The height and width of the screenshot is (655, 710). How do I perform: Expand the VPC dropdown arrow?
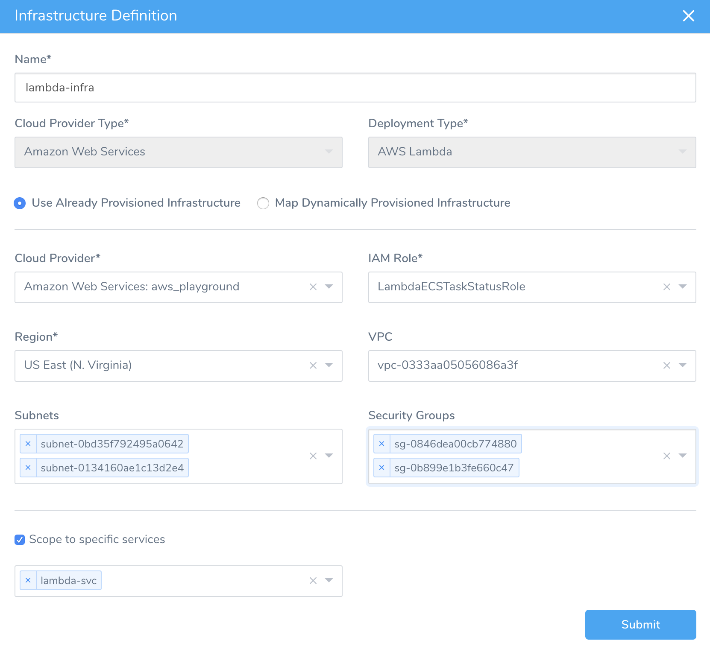683,365
